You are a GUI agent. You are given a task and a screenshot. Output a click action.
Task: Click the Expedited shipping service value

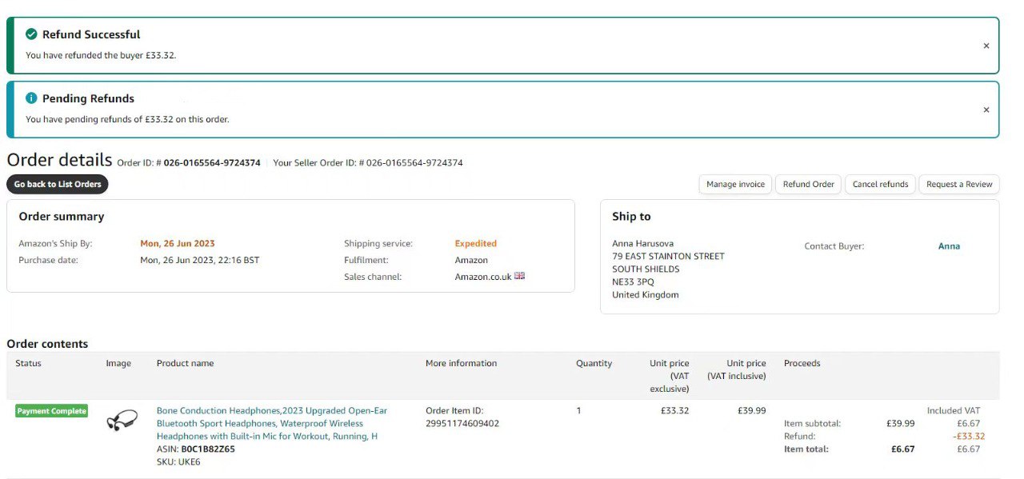[475, 244]
